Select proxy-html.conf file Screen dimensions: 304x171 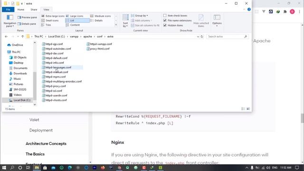(98, 48)
